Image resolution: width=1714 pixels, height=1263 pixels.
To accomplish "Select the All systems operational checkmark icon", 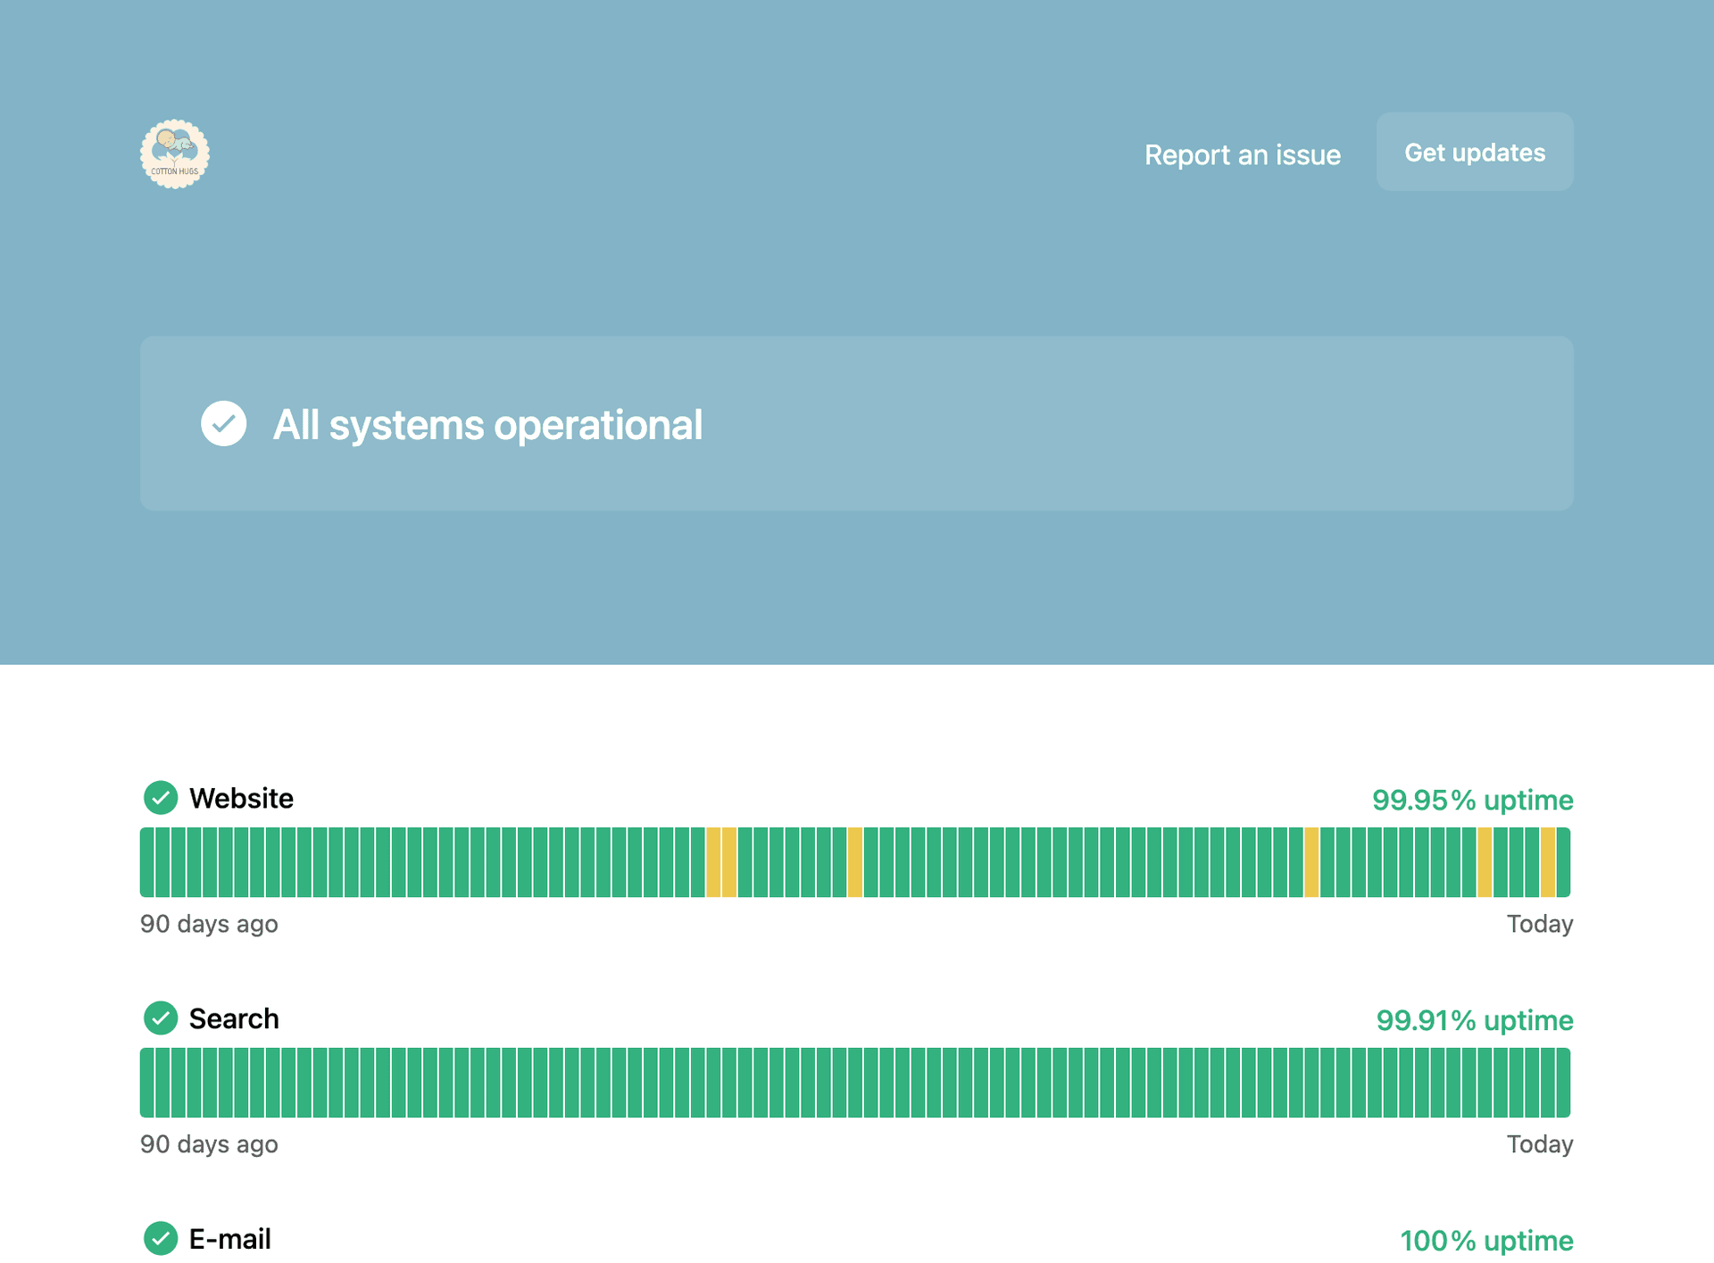I will coord(223,423).
